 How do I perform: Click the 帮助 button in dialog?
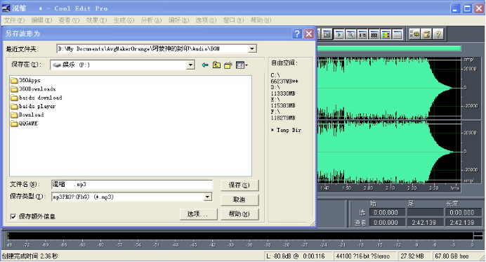[x=239, y=214]
